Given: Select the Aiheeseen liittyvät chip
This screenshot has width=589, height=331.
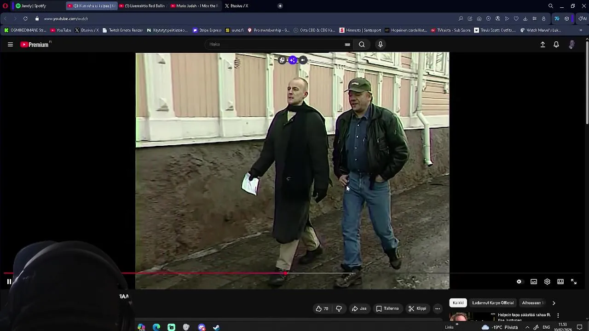Looking at the screenshot, I should [533, 303].
